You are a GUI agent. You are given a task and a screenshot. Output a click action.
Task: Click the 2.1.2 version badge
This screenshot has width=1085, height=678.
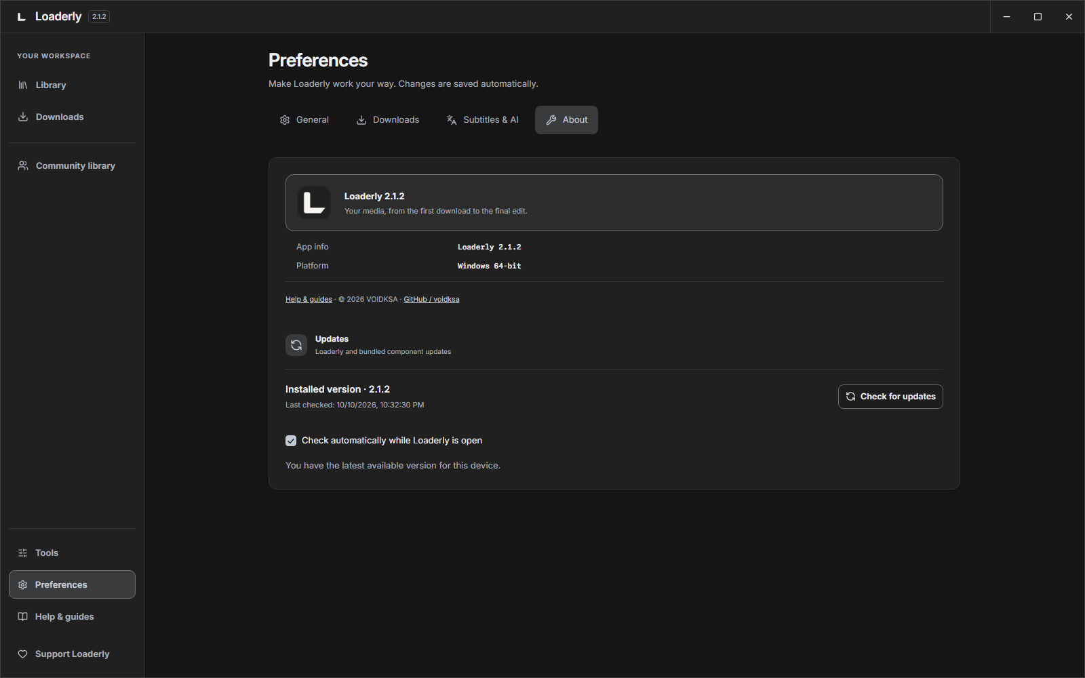[x=99, y=17]
